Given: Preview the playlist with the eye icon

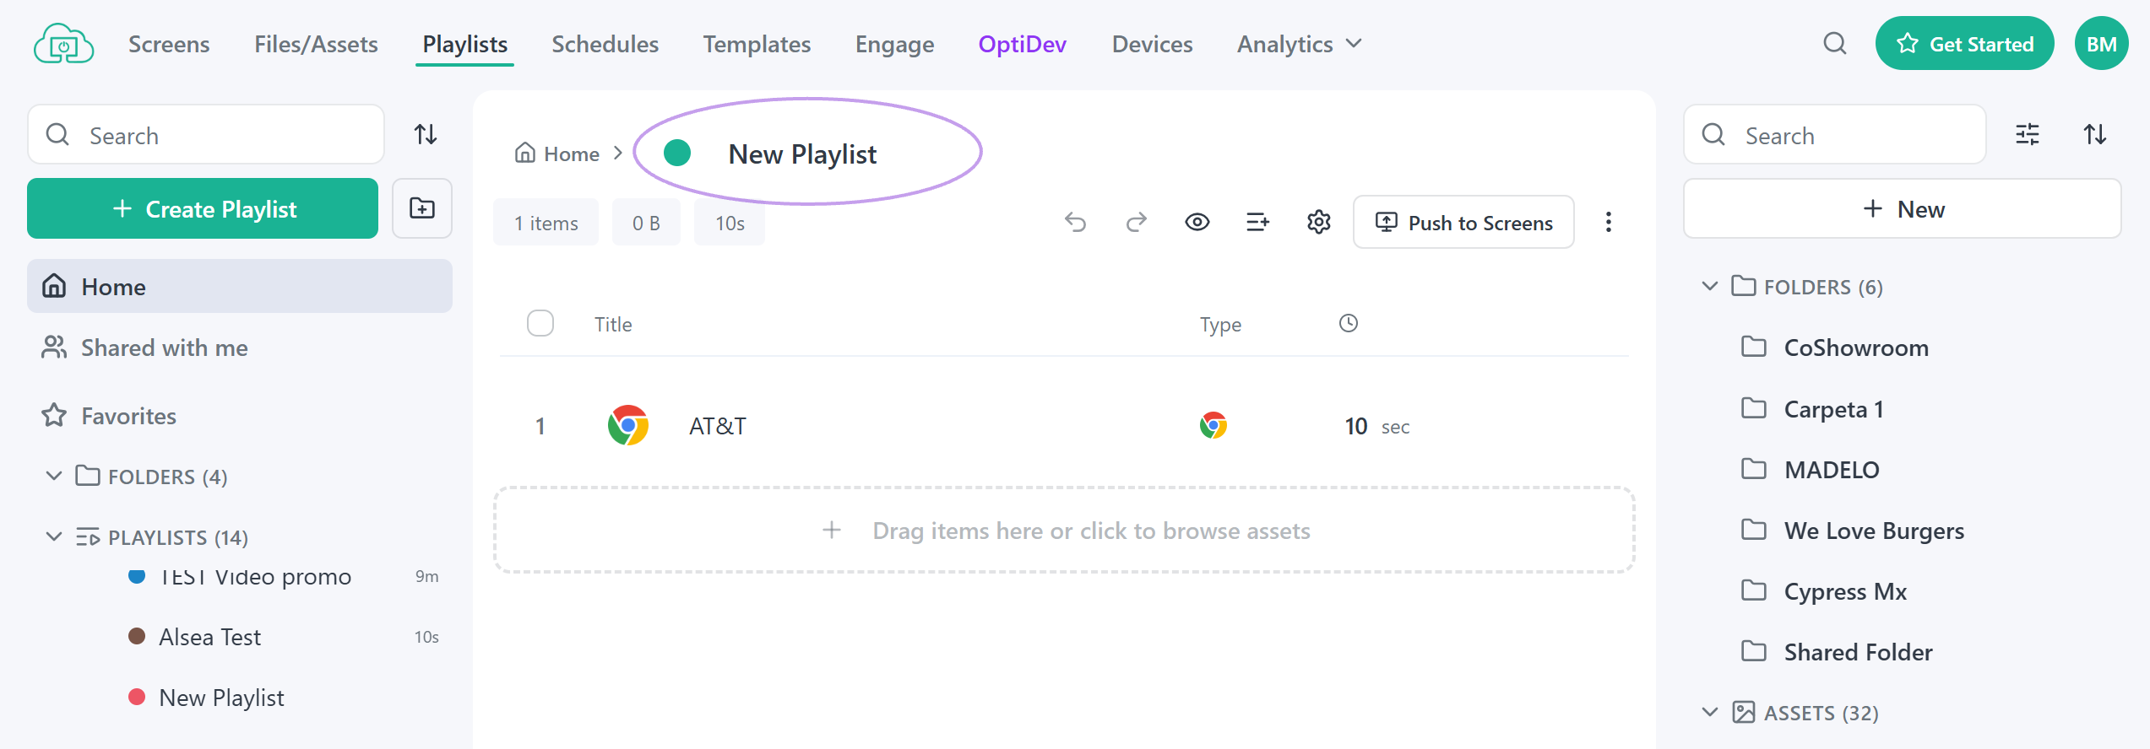Looking at the screenshot, I should pyautogui.click(x=1197, y=223).
